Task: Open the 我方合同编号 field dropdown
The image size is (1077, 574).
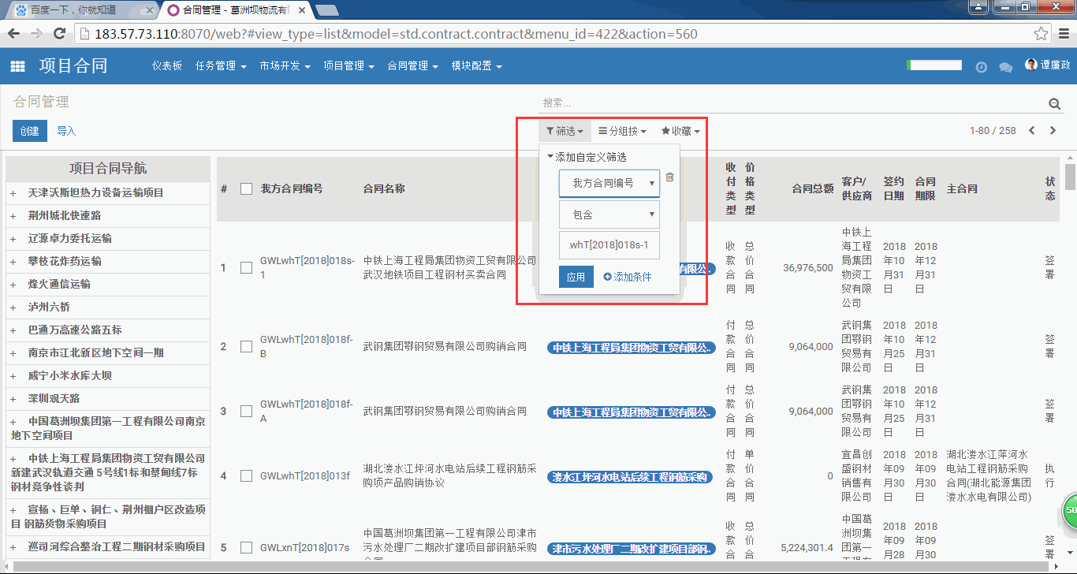Action: (609, 183)
